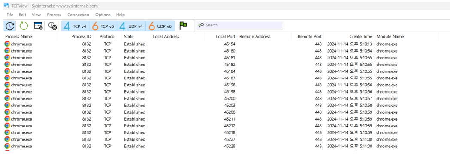
Task: Open the File menu
Action: pos(10,15)
